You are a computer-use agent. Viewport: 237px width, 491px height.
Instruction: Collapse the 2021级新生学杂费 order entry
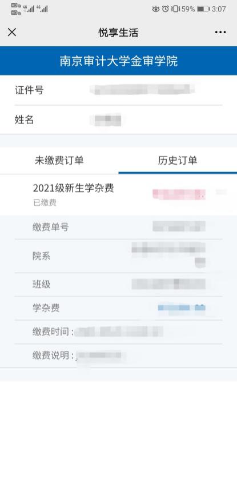tap(119, 194)
